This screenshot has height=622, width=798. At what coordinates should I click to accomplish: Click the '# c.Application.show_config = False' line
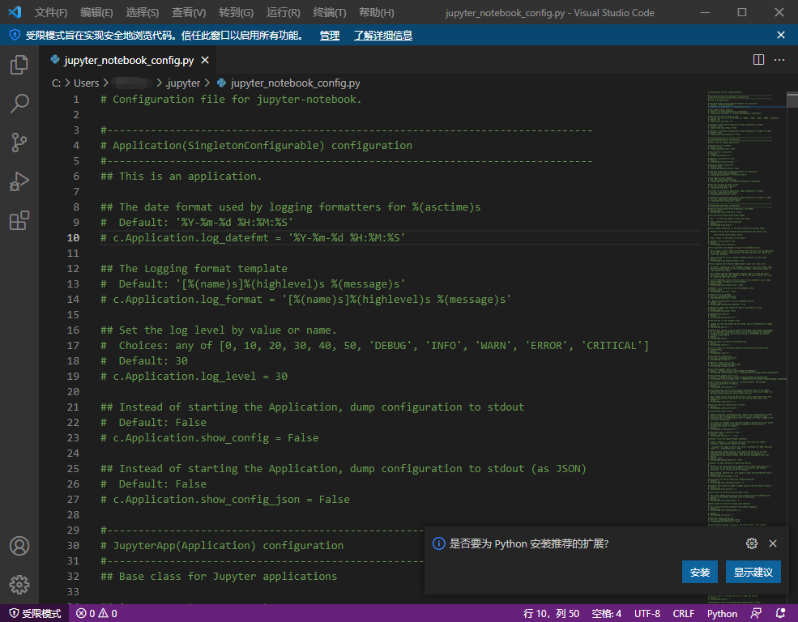coord(210,437)
